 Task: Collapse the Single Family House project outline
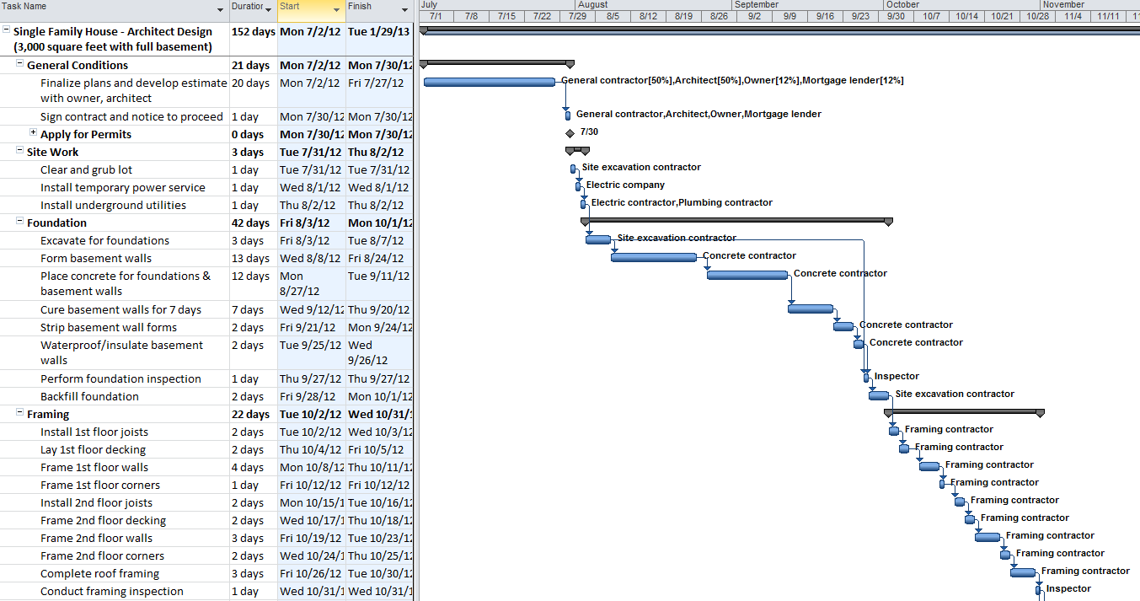(x=6, y=30)
